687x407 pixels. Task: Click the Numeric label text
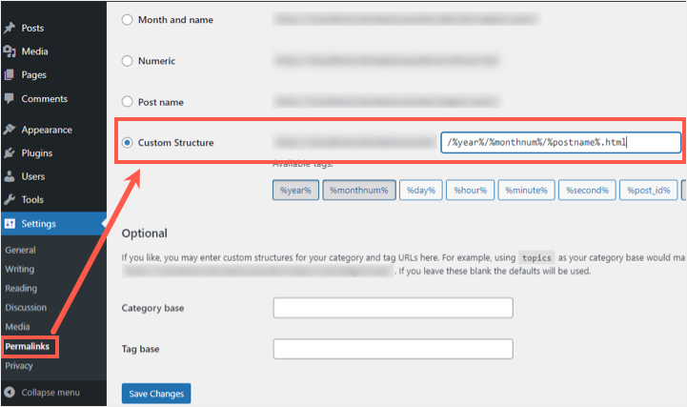[x=157, y=61]
